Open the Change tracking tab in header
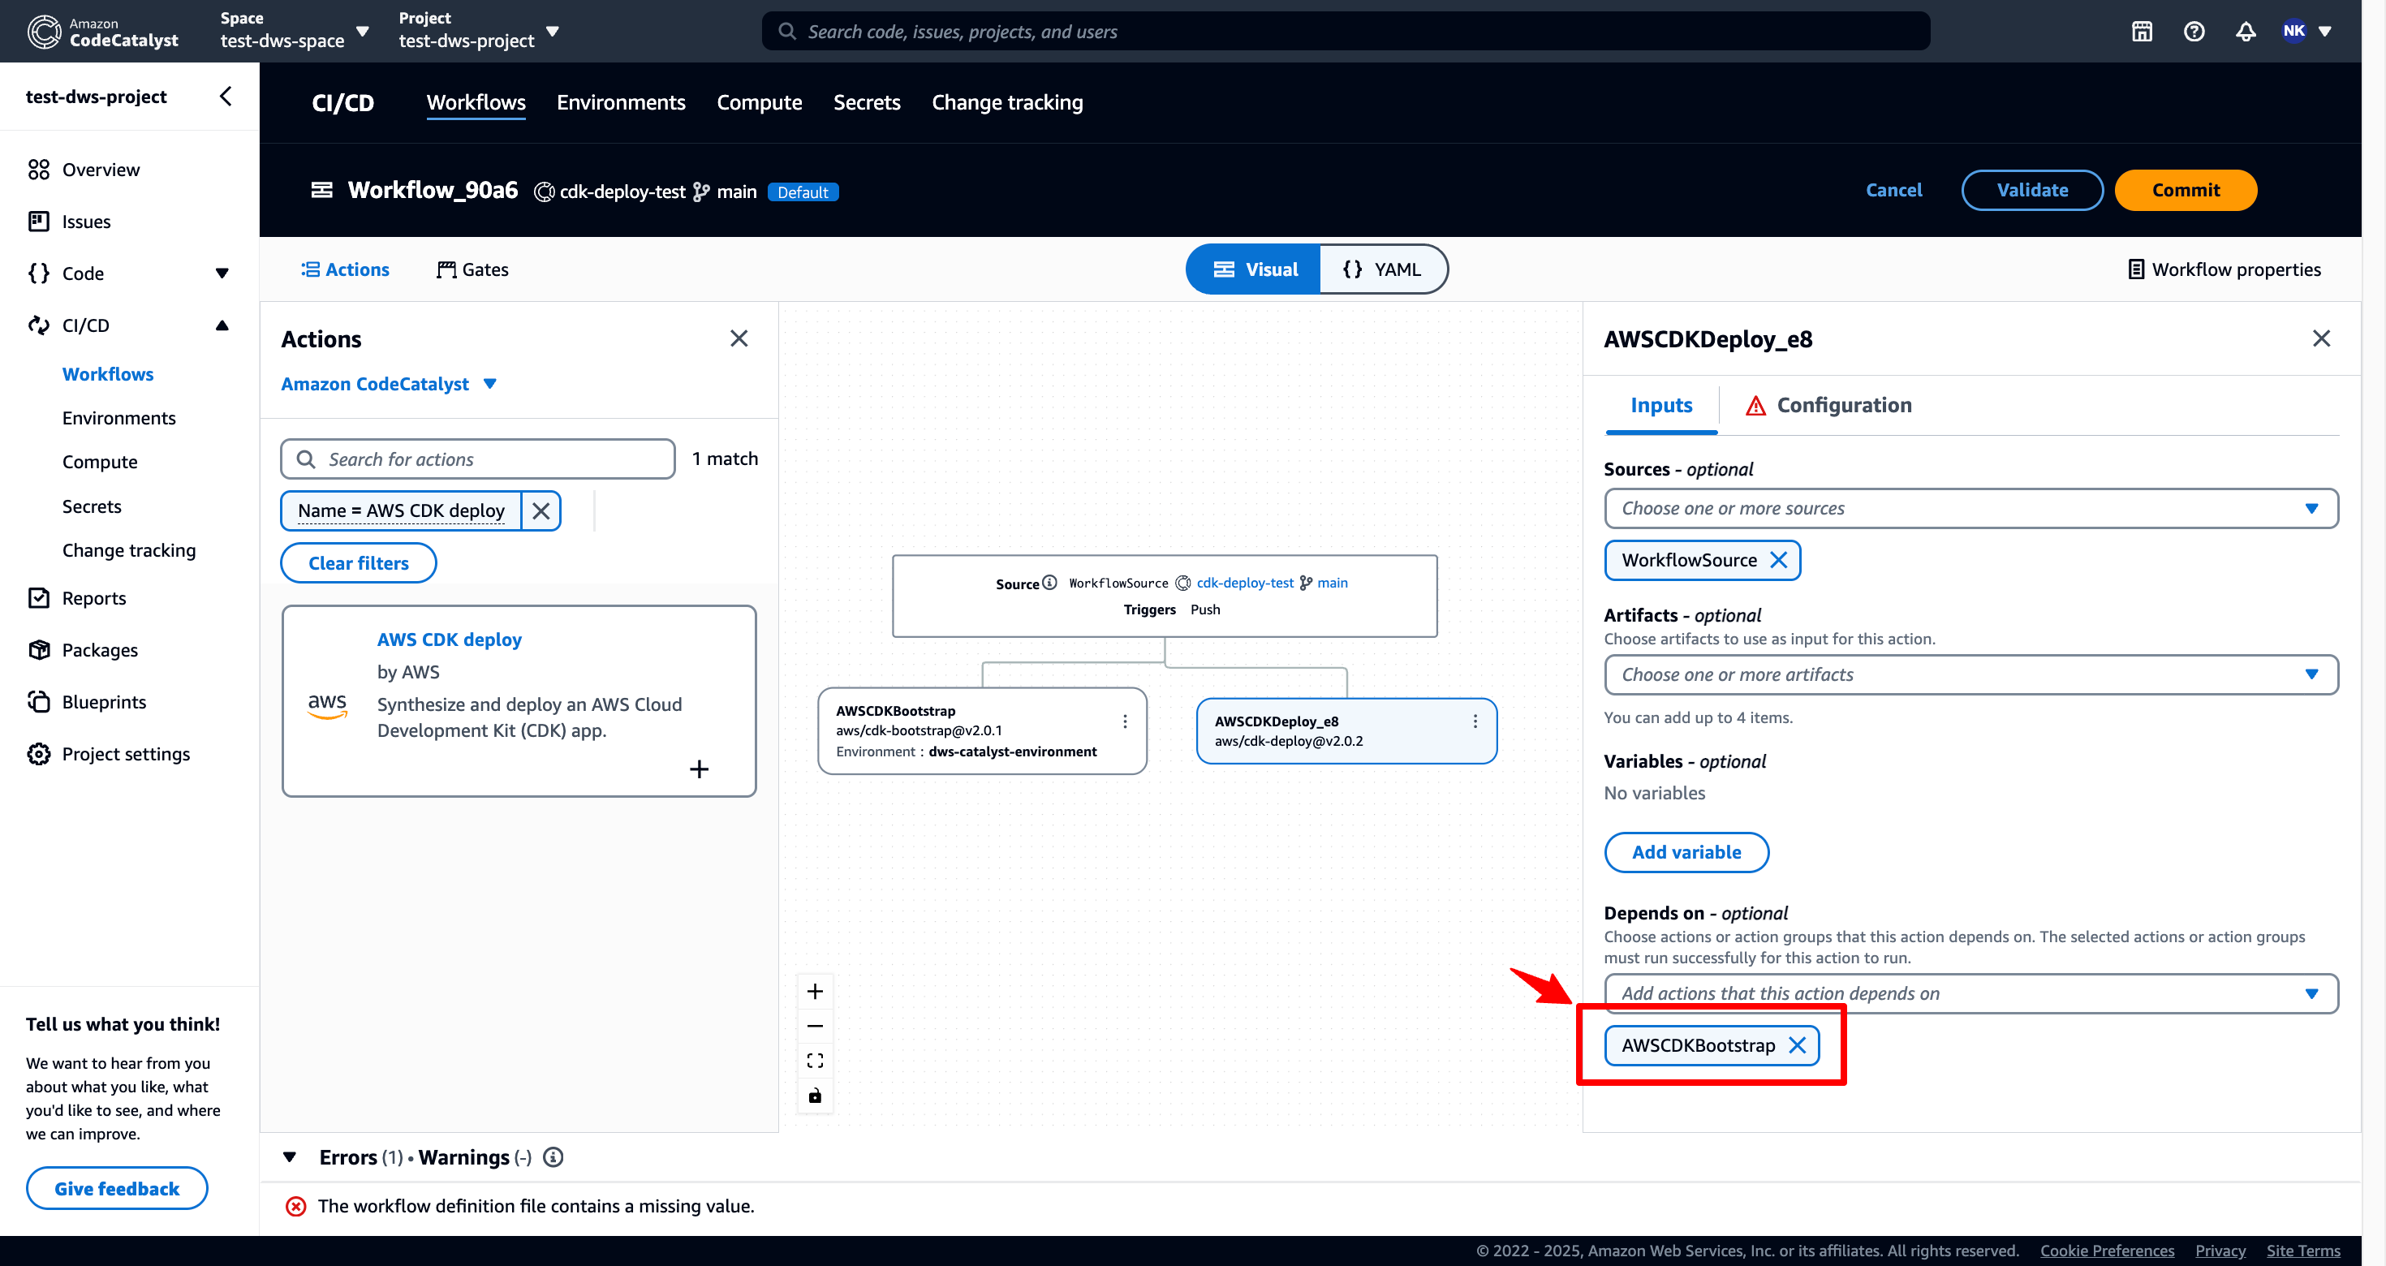 click(1007, 103)
